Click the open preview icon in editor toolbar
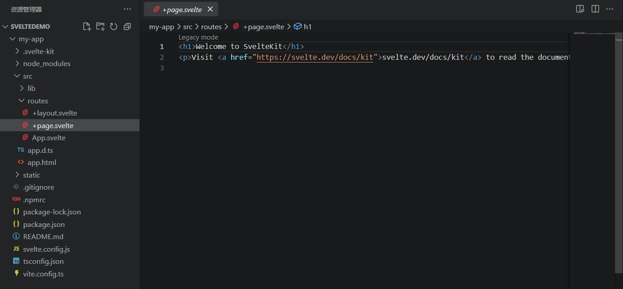Image resolution: width=623 pixels, height=289 pixels. click(580, 9)
